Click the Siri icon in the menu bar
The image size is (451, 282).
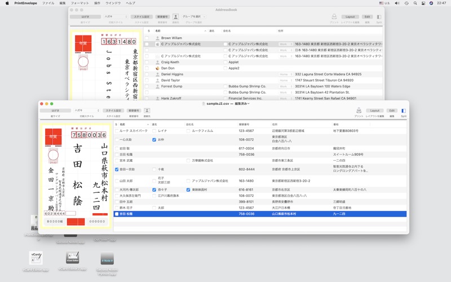click(431, 3)
